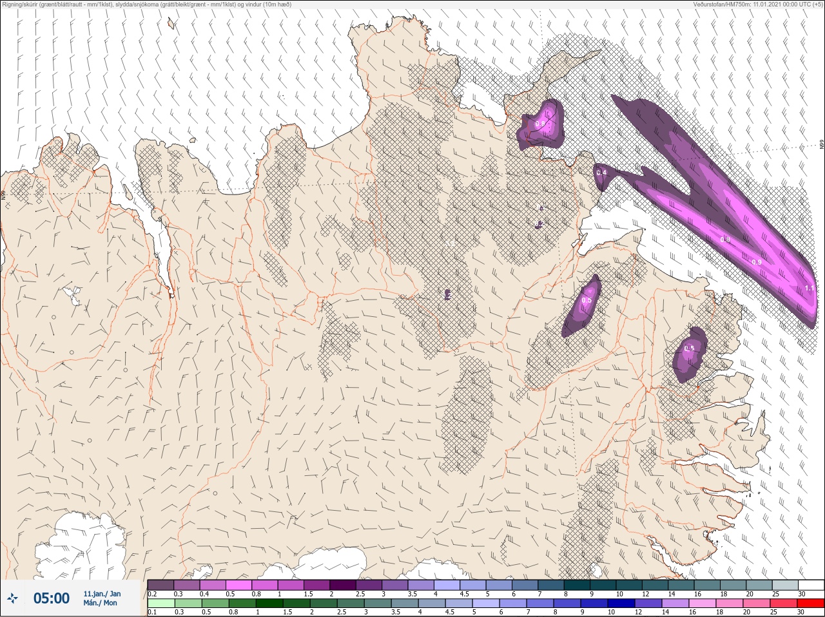Click the 'N99' label at the map's left edge
Screen dimensions: 825x617
pos(3,194)
